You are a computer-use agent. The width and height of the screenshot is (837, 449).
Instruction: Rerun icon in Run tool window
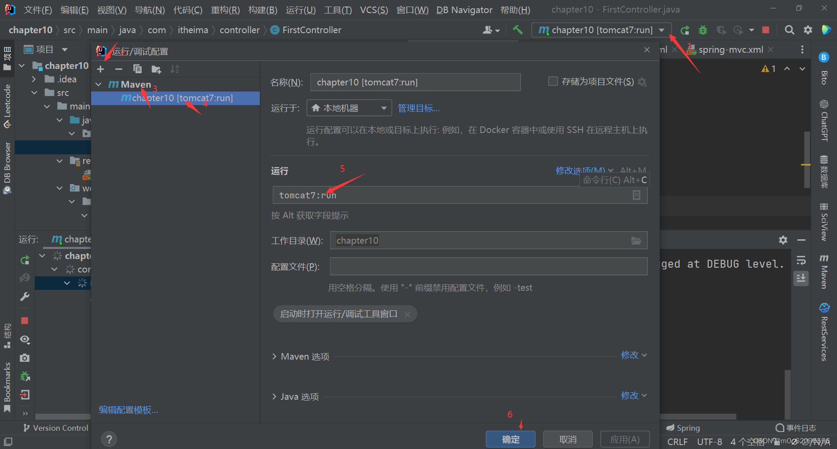[x=25, y=260]
